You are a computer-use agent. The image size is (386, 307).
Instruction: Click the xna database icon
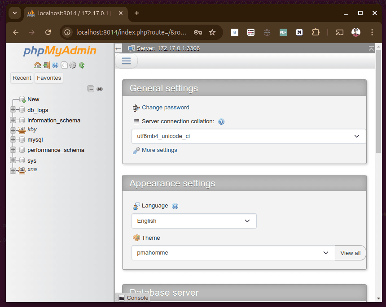pyautogui.click(x=22, y=170)
